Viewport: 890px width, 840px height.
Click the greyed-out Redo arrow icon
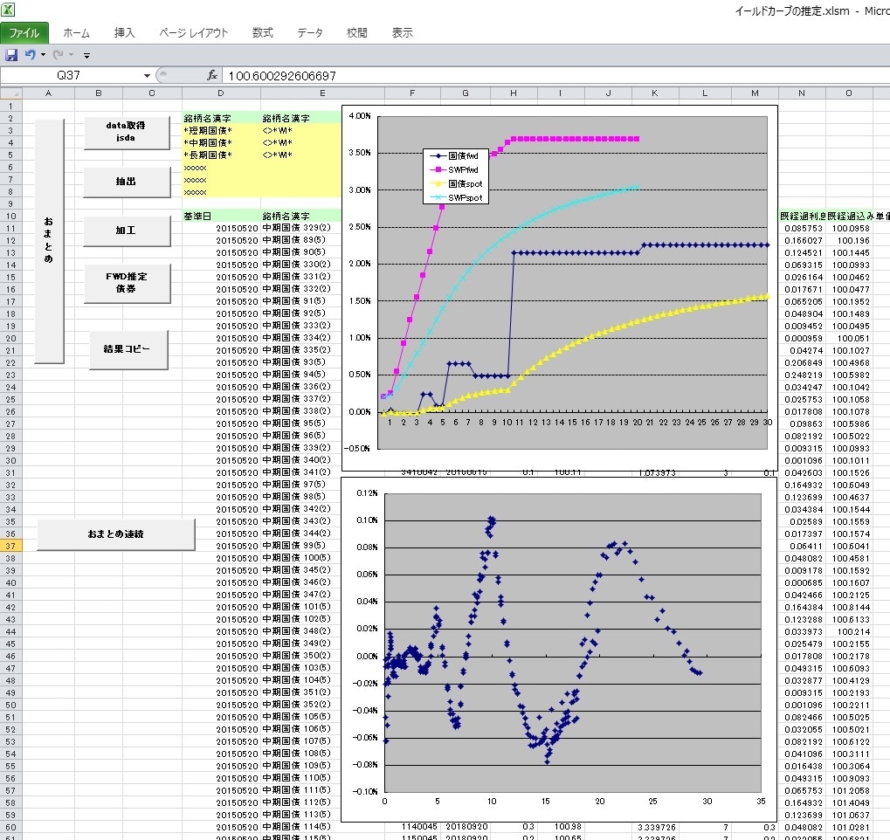pos(58,54)
